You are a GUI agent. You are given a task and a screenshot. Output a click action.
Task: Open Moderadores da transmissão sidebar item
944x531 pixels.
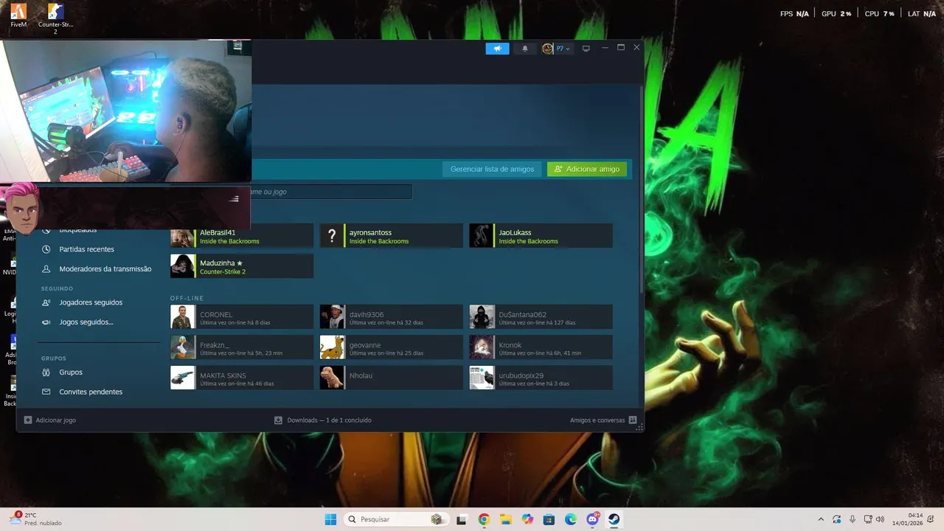coord(105,269)
